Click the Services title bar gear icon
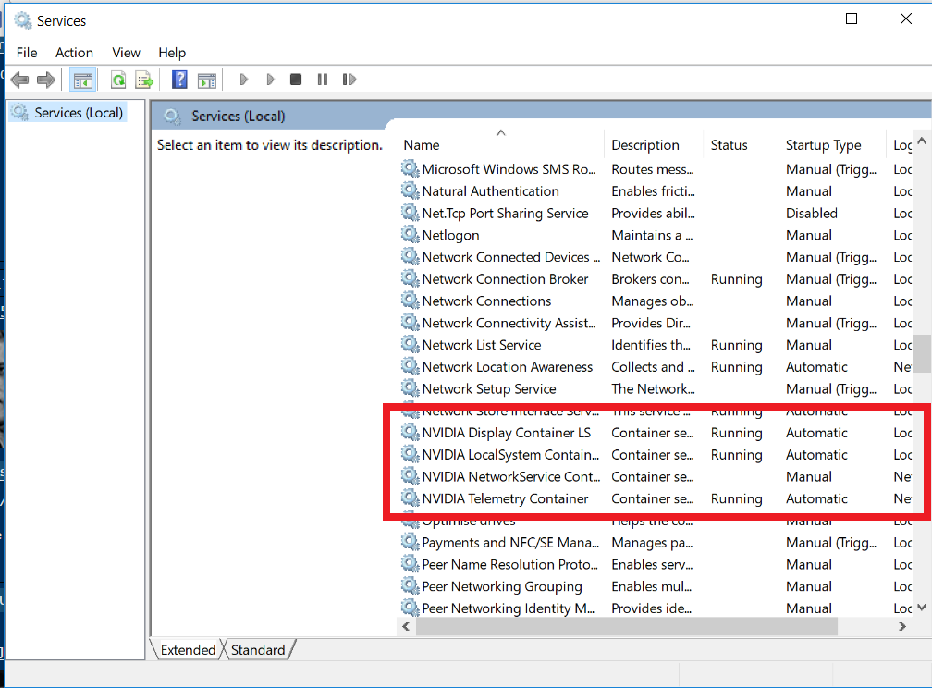The height and width of the screenshot is (688, 932). coord(22,20)
